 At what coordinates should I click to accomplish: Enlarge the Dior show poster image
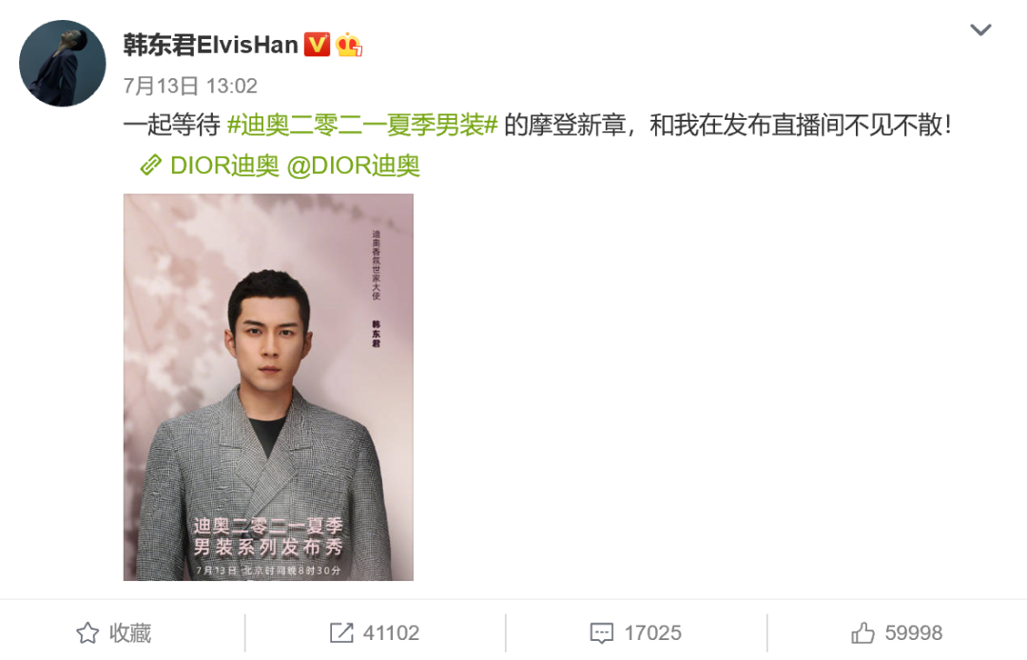[x=268, y=387]
